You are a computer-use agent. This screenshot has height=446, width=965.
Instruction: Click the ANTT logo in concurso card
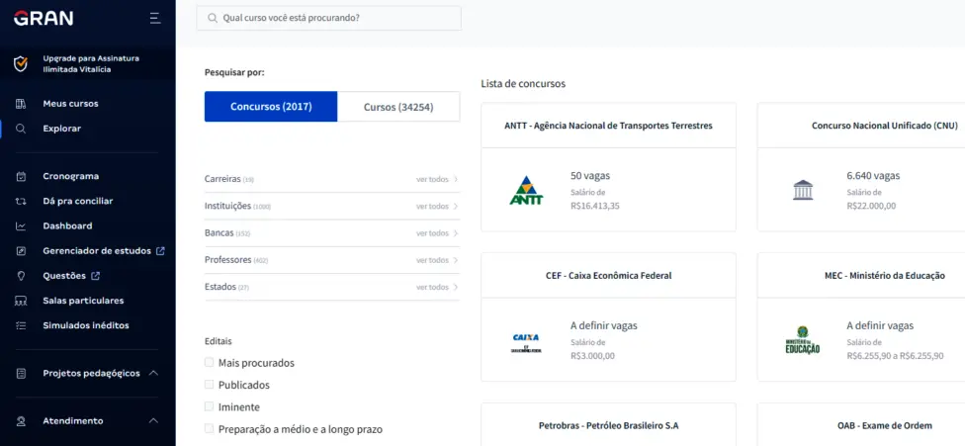click(526, 190)
